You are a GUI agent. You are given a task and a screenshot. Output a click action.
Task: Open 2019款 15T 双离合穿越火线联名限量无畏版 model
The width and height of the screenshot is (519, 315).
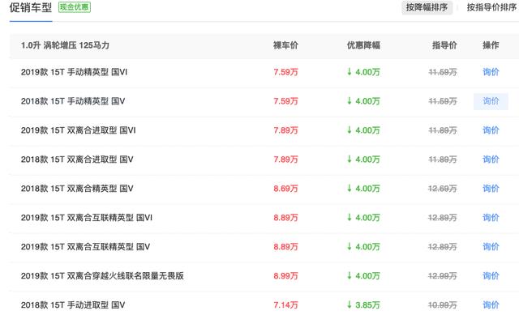coord(102,275)
